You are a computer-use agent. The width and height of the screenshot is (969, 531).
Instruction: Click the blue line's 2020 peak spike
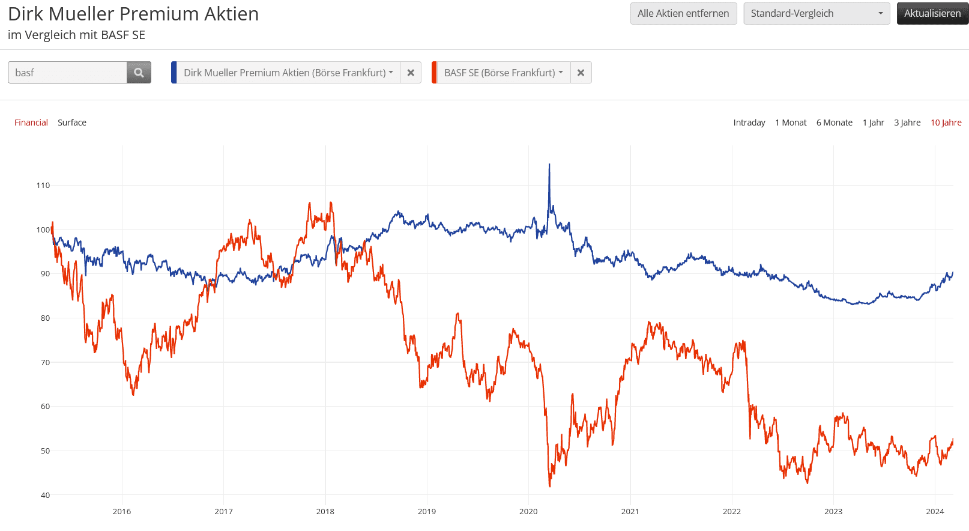[549, 165]
